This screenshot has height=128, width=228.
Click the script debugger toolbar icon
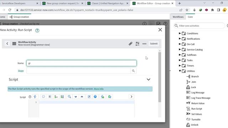tap(110, 97)
